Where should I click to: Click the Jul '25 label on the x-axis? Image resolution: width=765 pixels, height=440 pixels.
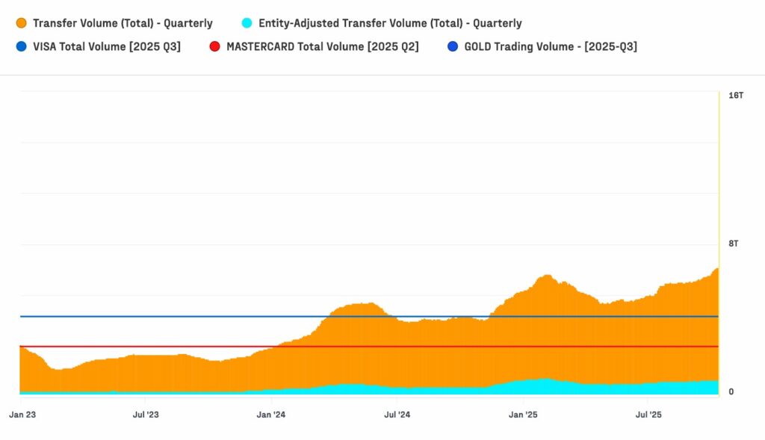647,414
